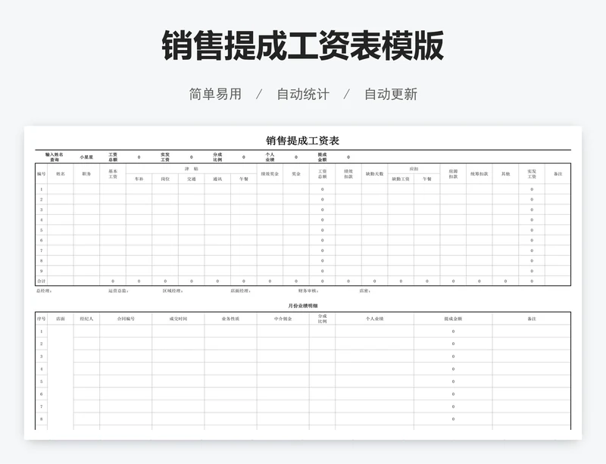This screenshot has width=606, height=464.
Task: Select the 职务 cell in salary row 5
Action: coord(86,230)
